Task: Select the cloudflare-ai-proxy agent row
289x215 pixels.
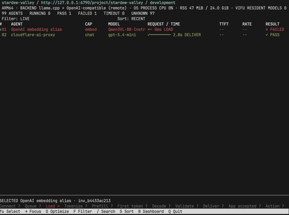Action: [x=144, y=35]
